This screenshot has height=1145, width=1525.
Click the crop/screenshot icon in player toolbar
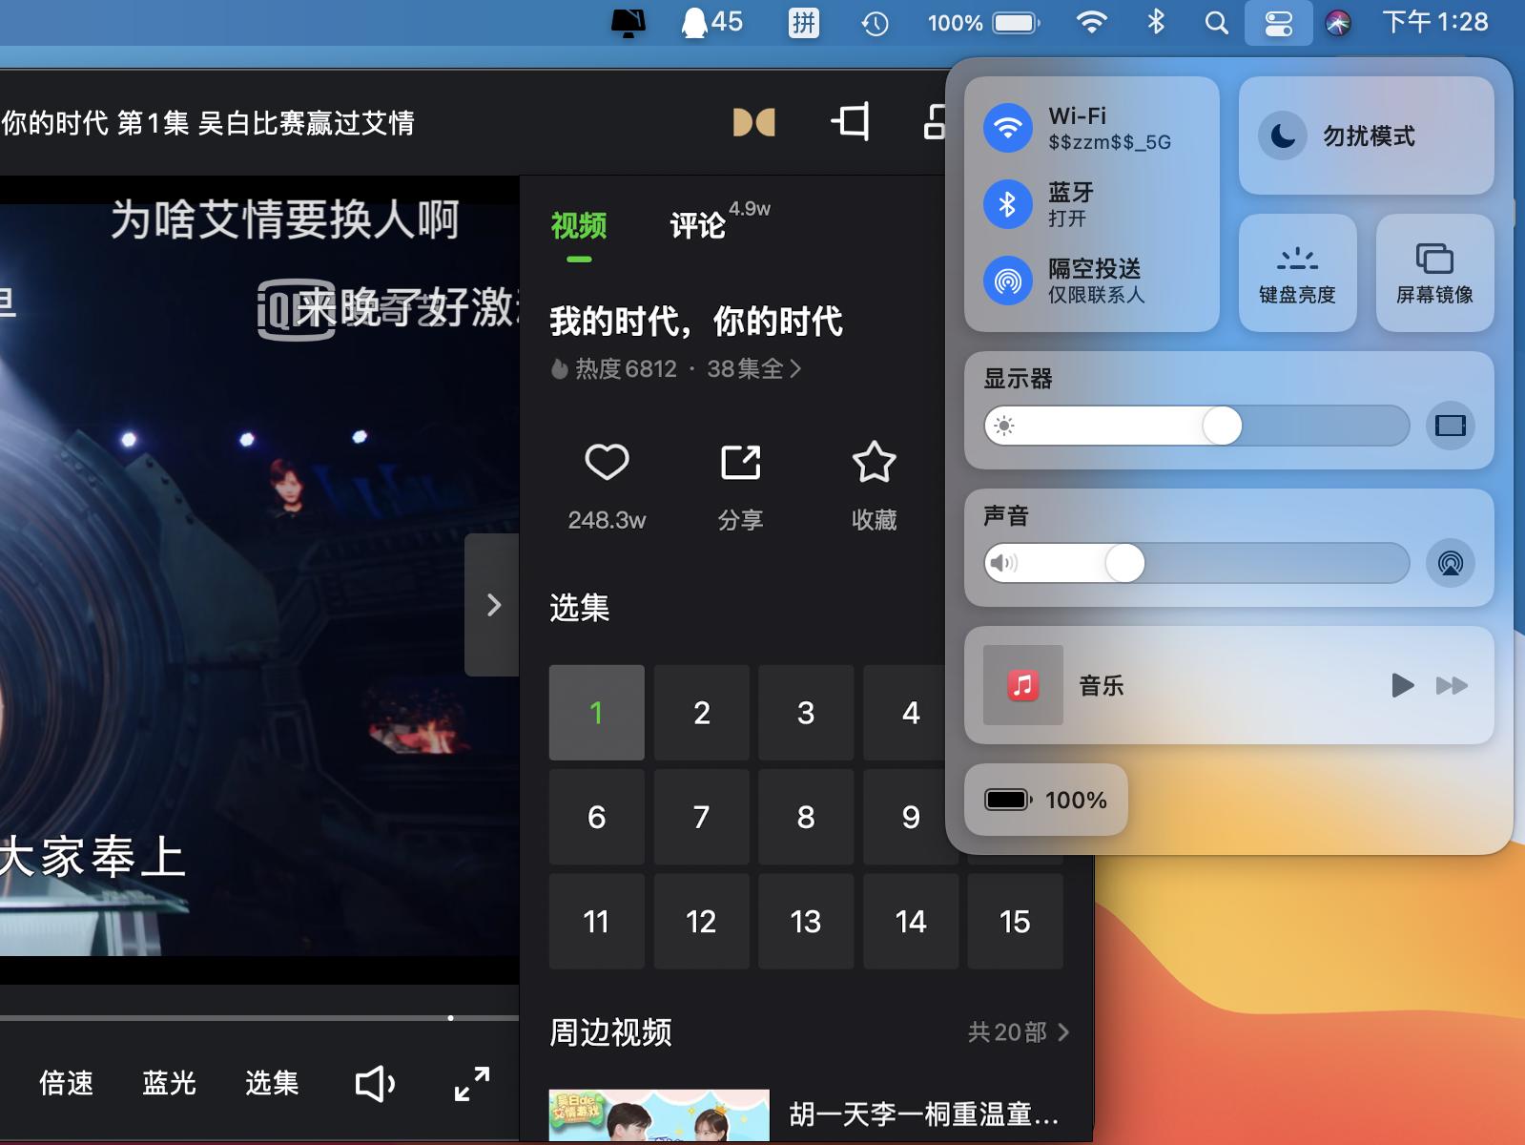tap(850, 122)
